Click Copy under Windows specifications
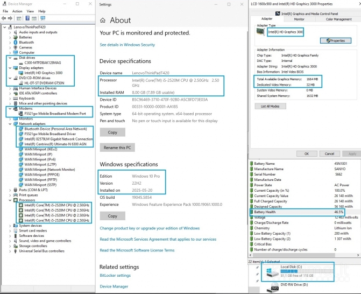 click(112, 216)
